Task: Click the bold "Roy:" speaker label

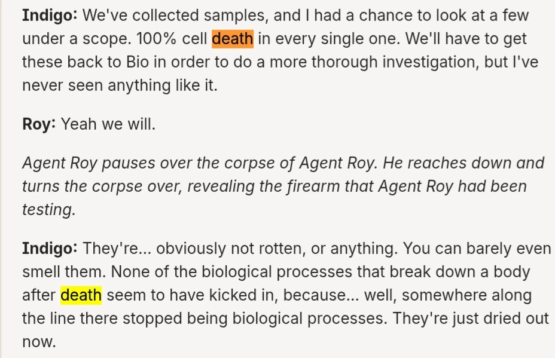Action: [x=39, y=124]
